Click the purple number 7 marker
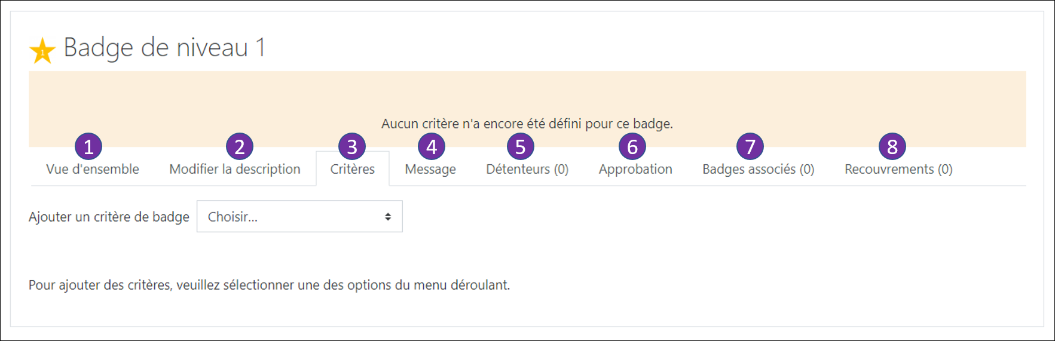This screenshot has height=341, width=1055. coord(750,146)
